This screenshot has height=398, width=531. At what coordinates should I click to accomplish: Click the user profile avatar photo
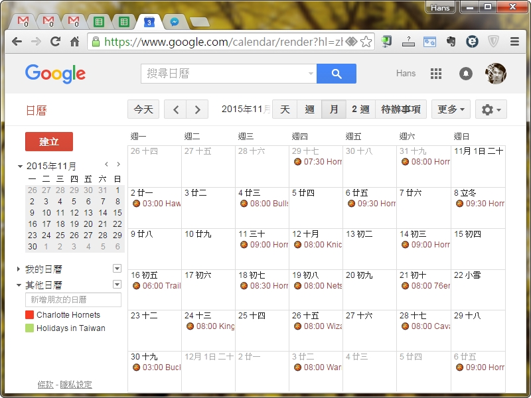point(496,74)
